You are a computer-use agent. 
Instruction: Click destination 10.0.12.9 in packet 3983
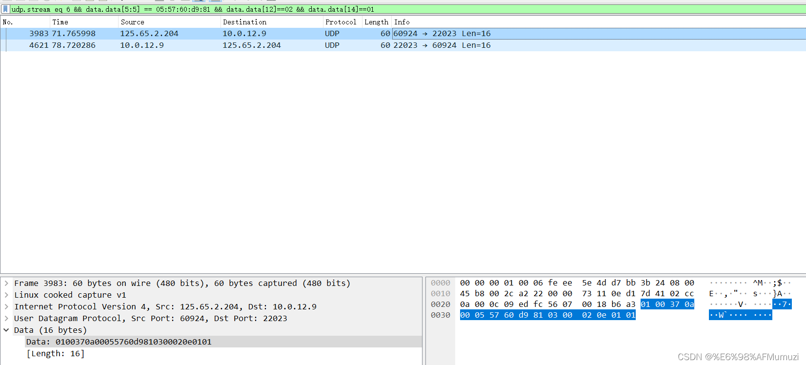point(244,34)
